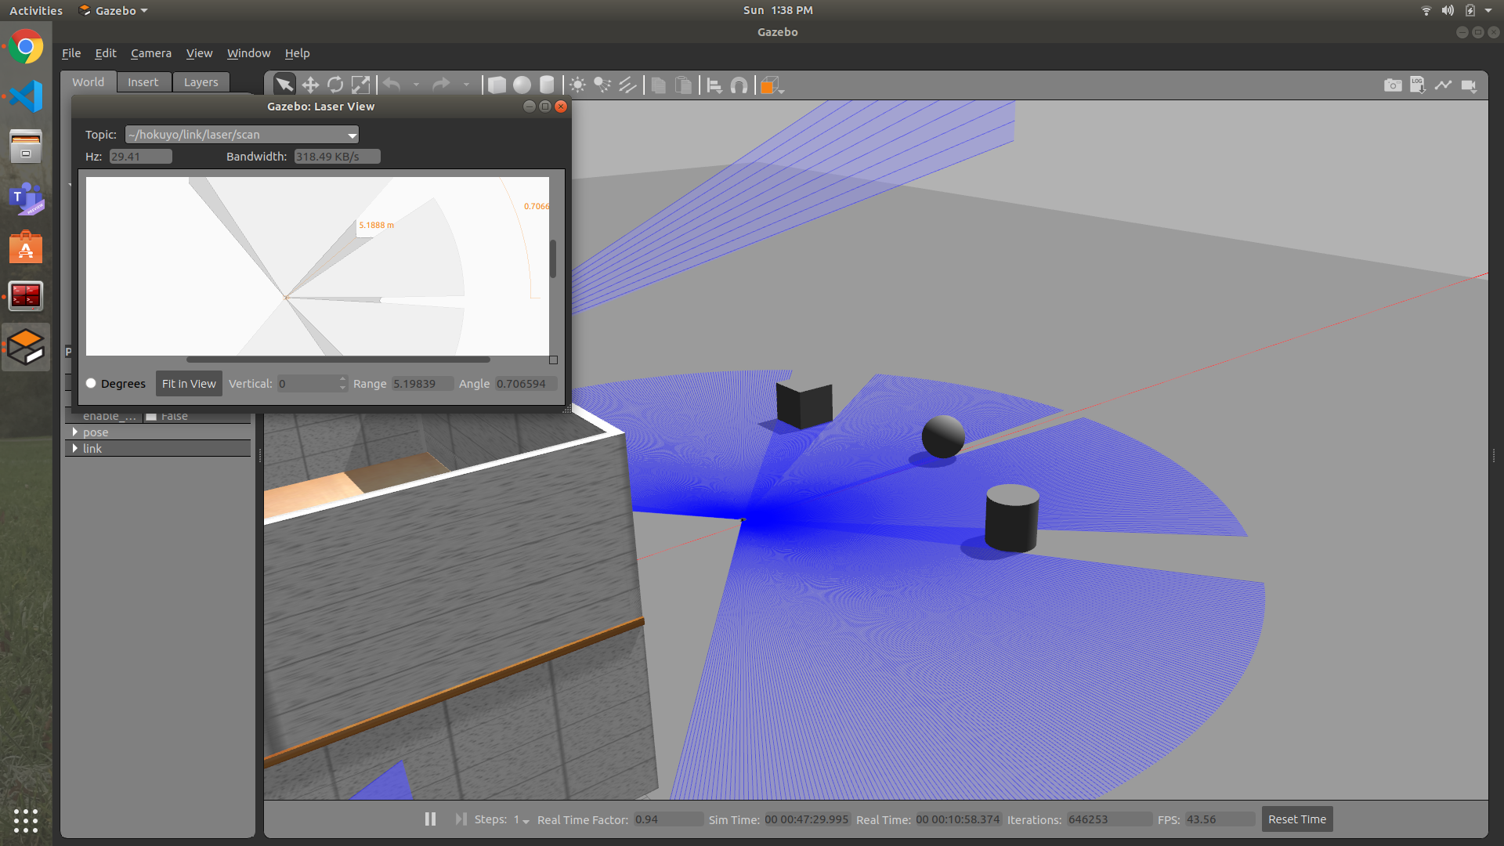1504x846 pixels.
Task: Open the View menu
Action: [199, 53]
